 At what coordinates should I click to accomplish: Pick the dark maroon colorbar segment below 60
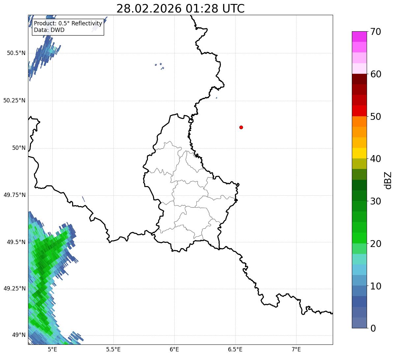pos(359,79)
